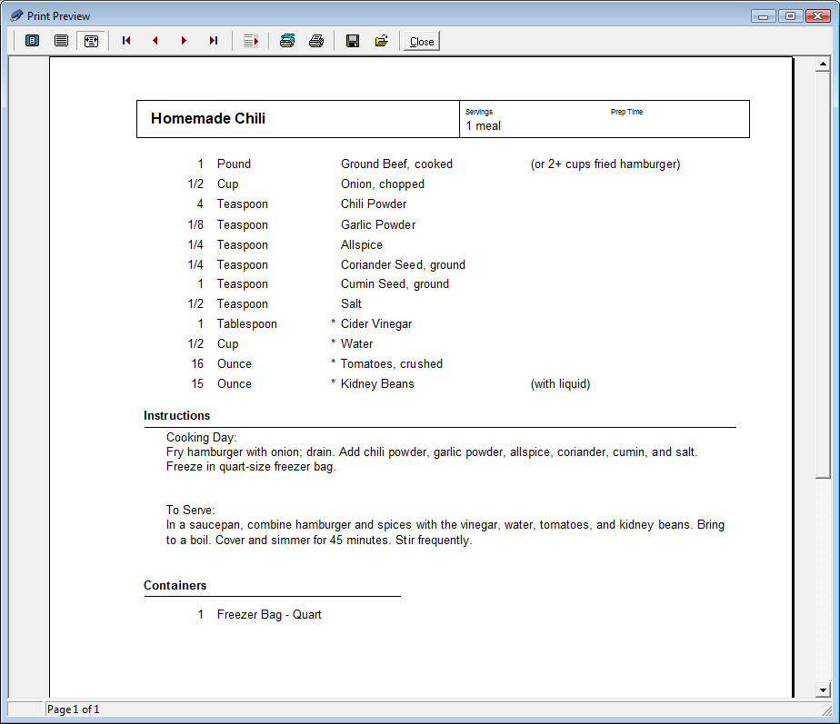Load a report from file

382,41
